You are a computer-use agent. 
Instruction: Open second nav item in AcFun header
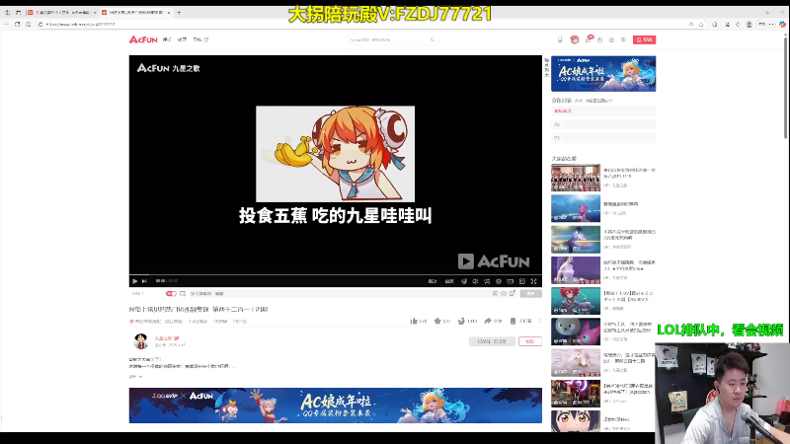tap(182, 39)
